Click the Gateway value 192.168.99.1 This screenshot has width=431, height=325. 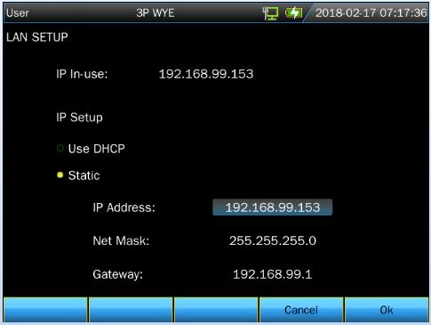click(273, 274)
